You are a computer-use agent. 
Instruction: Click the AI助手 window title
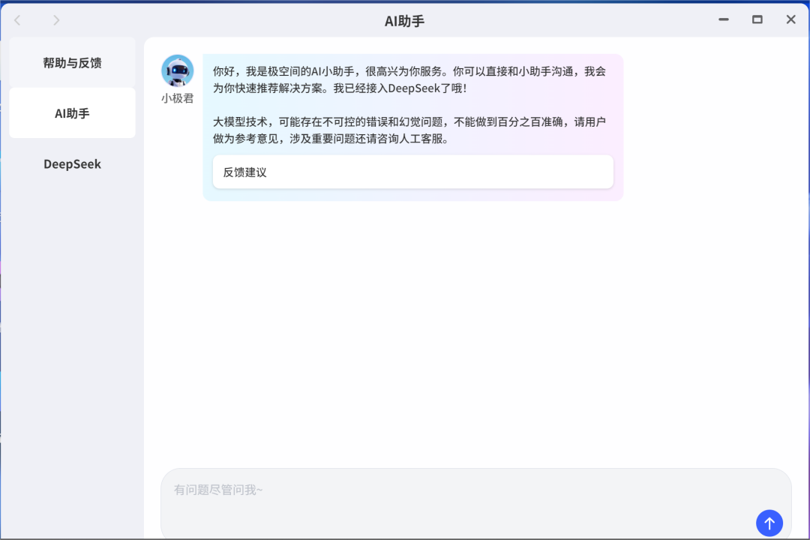404,21
